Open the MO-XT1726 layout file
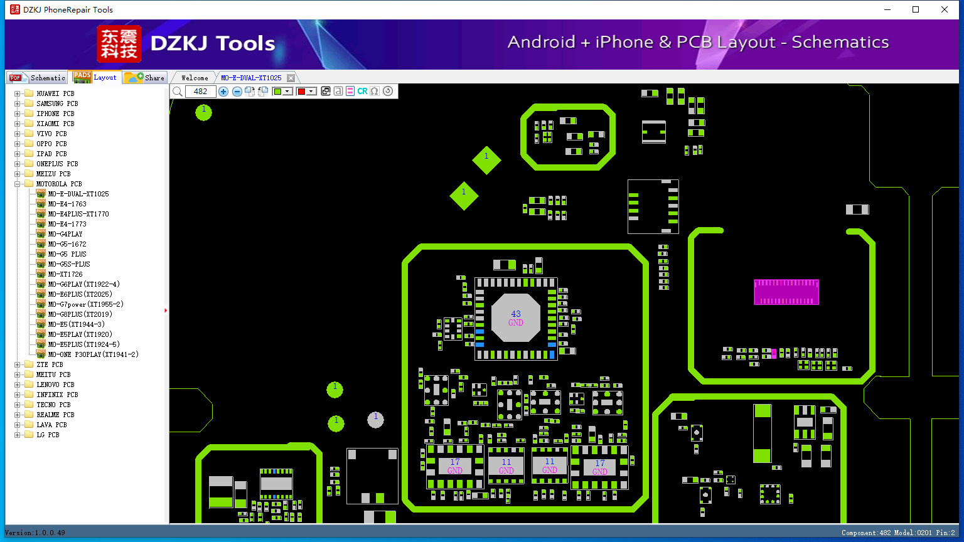This screenshot has height=542, width=964. tap(65, 274)
